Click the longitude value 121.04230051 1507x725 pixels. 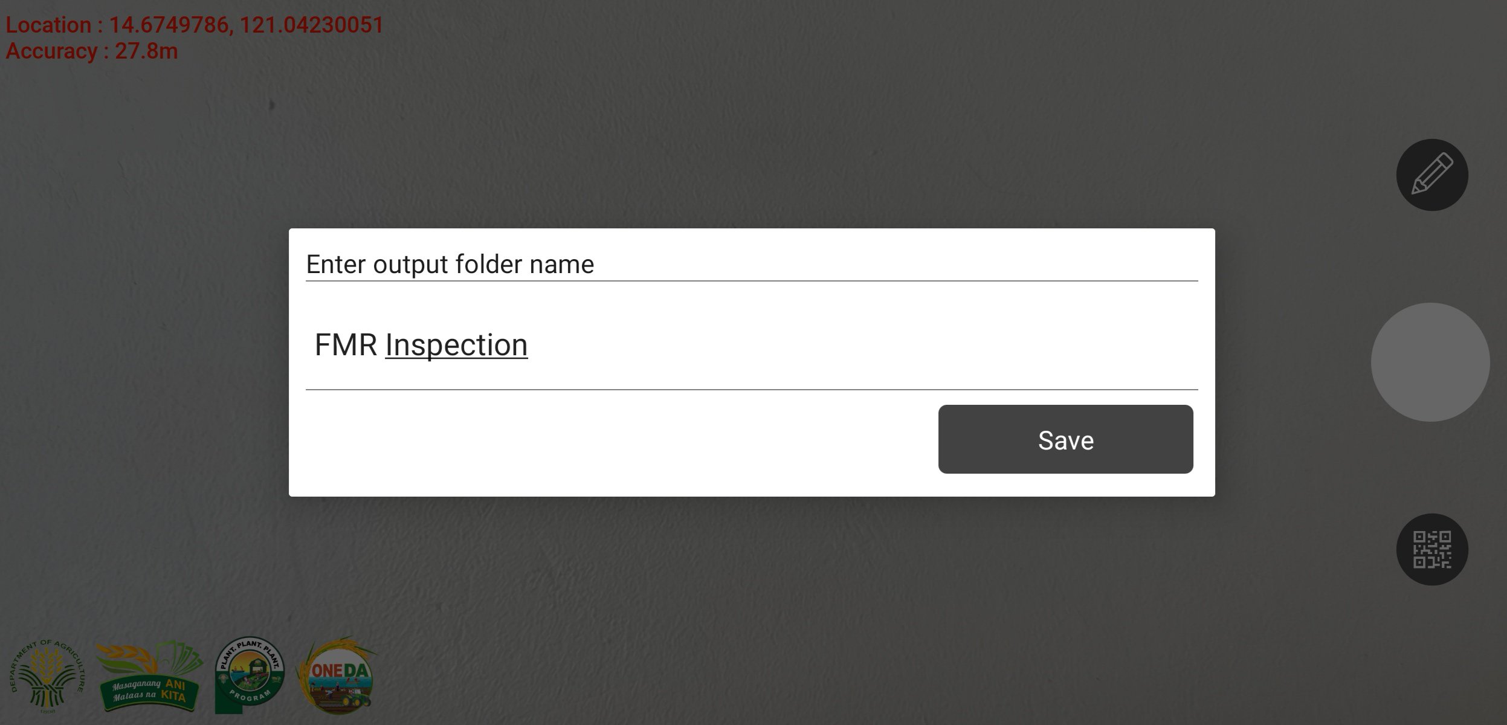(311, 25)
